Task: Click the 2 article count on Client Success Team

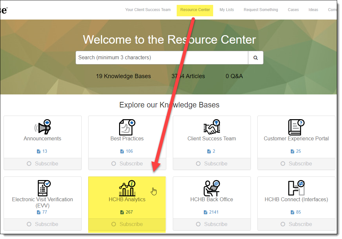Action: click(x=214, y=151)
